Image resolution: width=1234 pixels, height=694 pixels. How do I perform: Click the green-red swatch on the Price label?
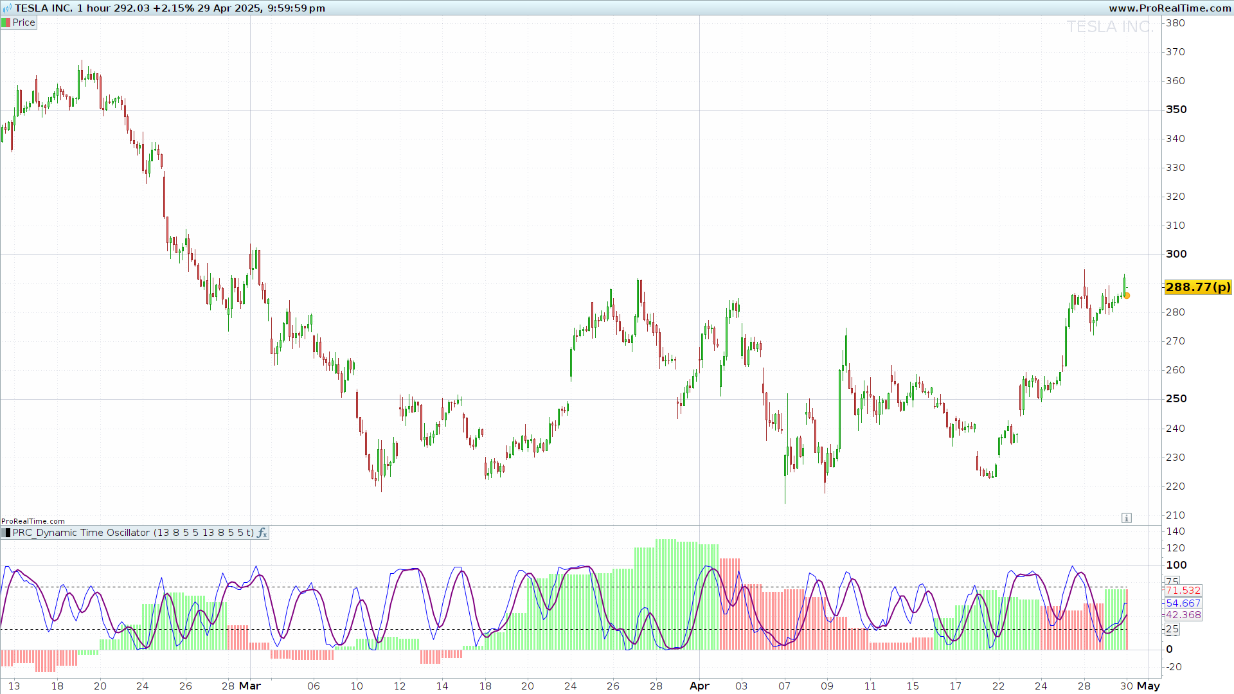click(x=6, y=22)
